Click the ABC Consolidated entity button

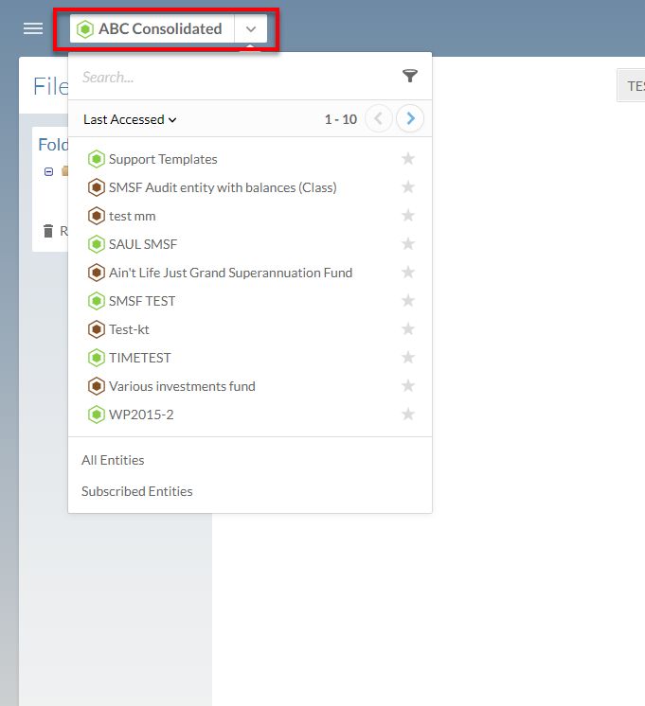point(152,28)
